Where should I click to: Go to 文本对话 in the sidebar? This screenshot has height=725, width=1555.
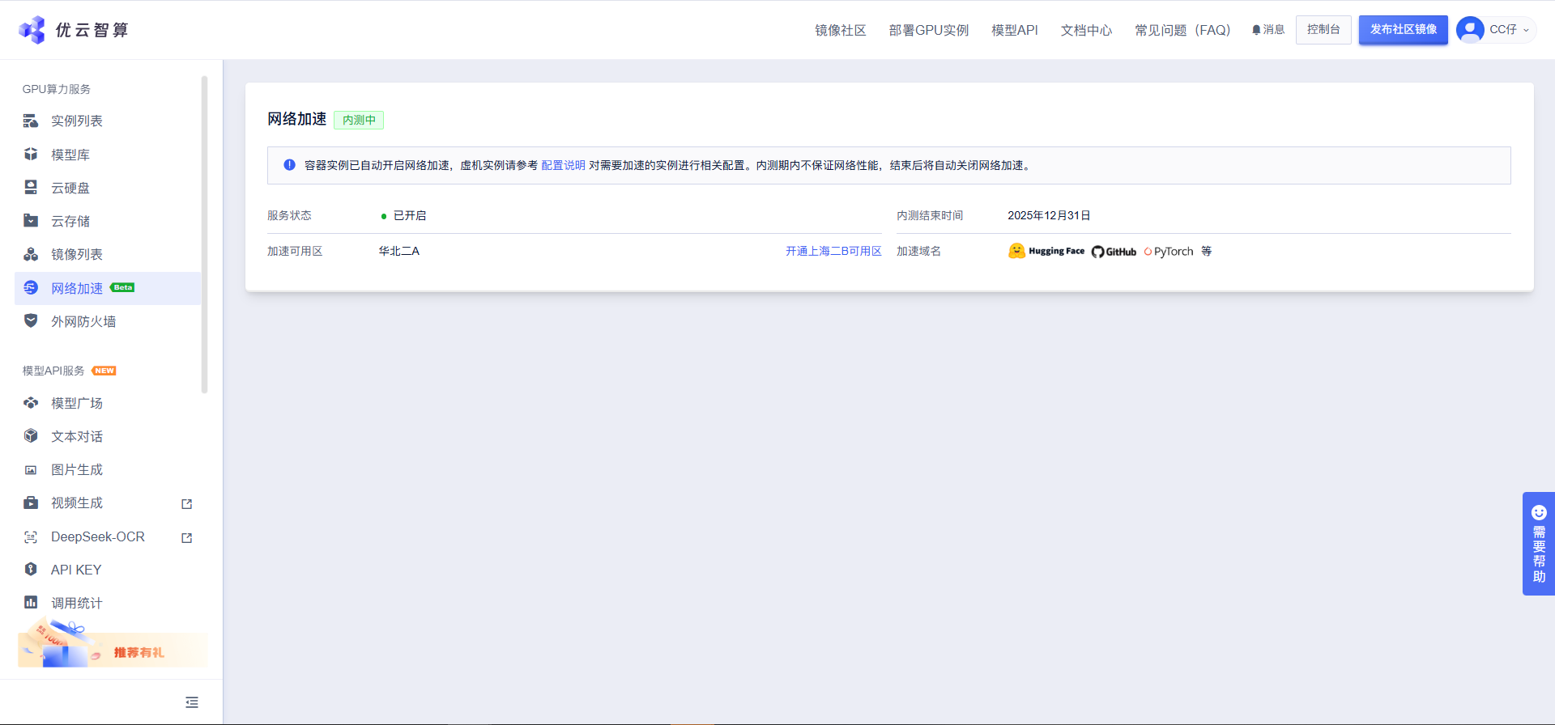coord(77,436)
